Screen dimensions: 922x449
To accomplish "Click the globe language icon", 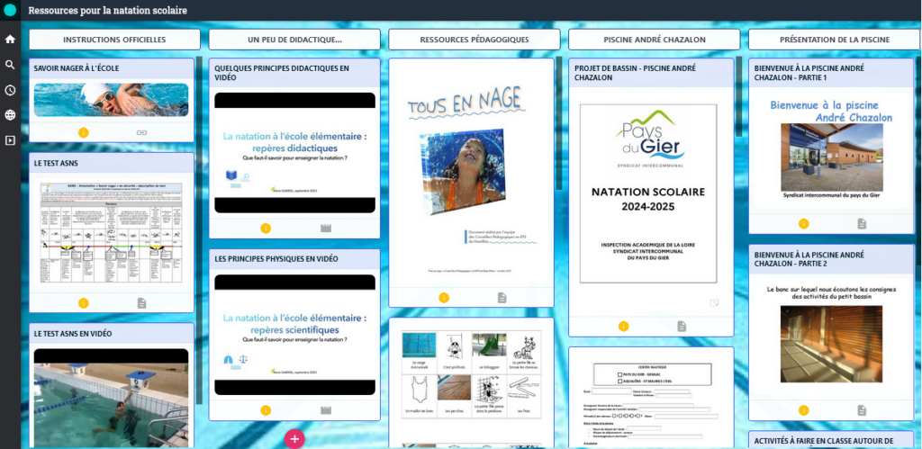I will (10, 115).
